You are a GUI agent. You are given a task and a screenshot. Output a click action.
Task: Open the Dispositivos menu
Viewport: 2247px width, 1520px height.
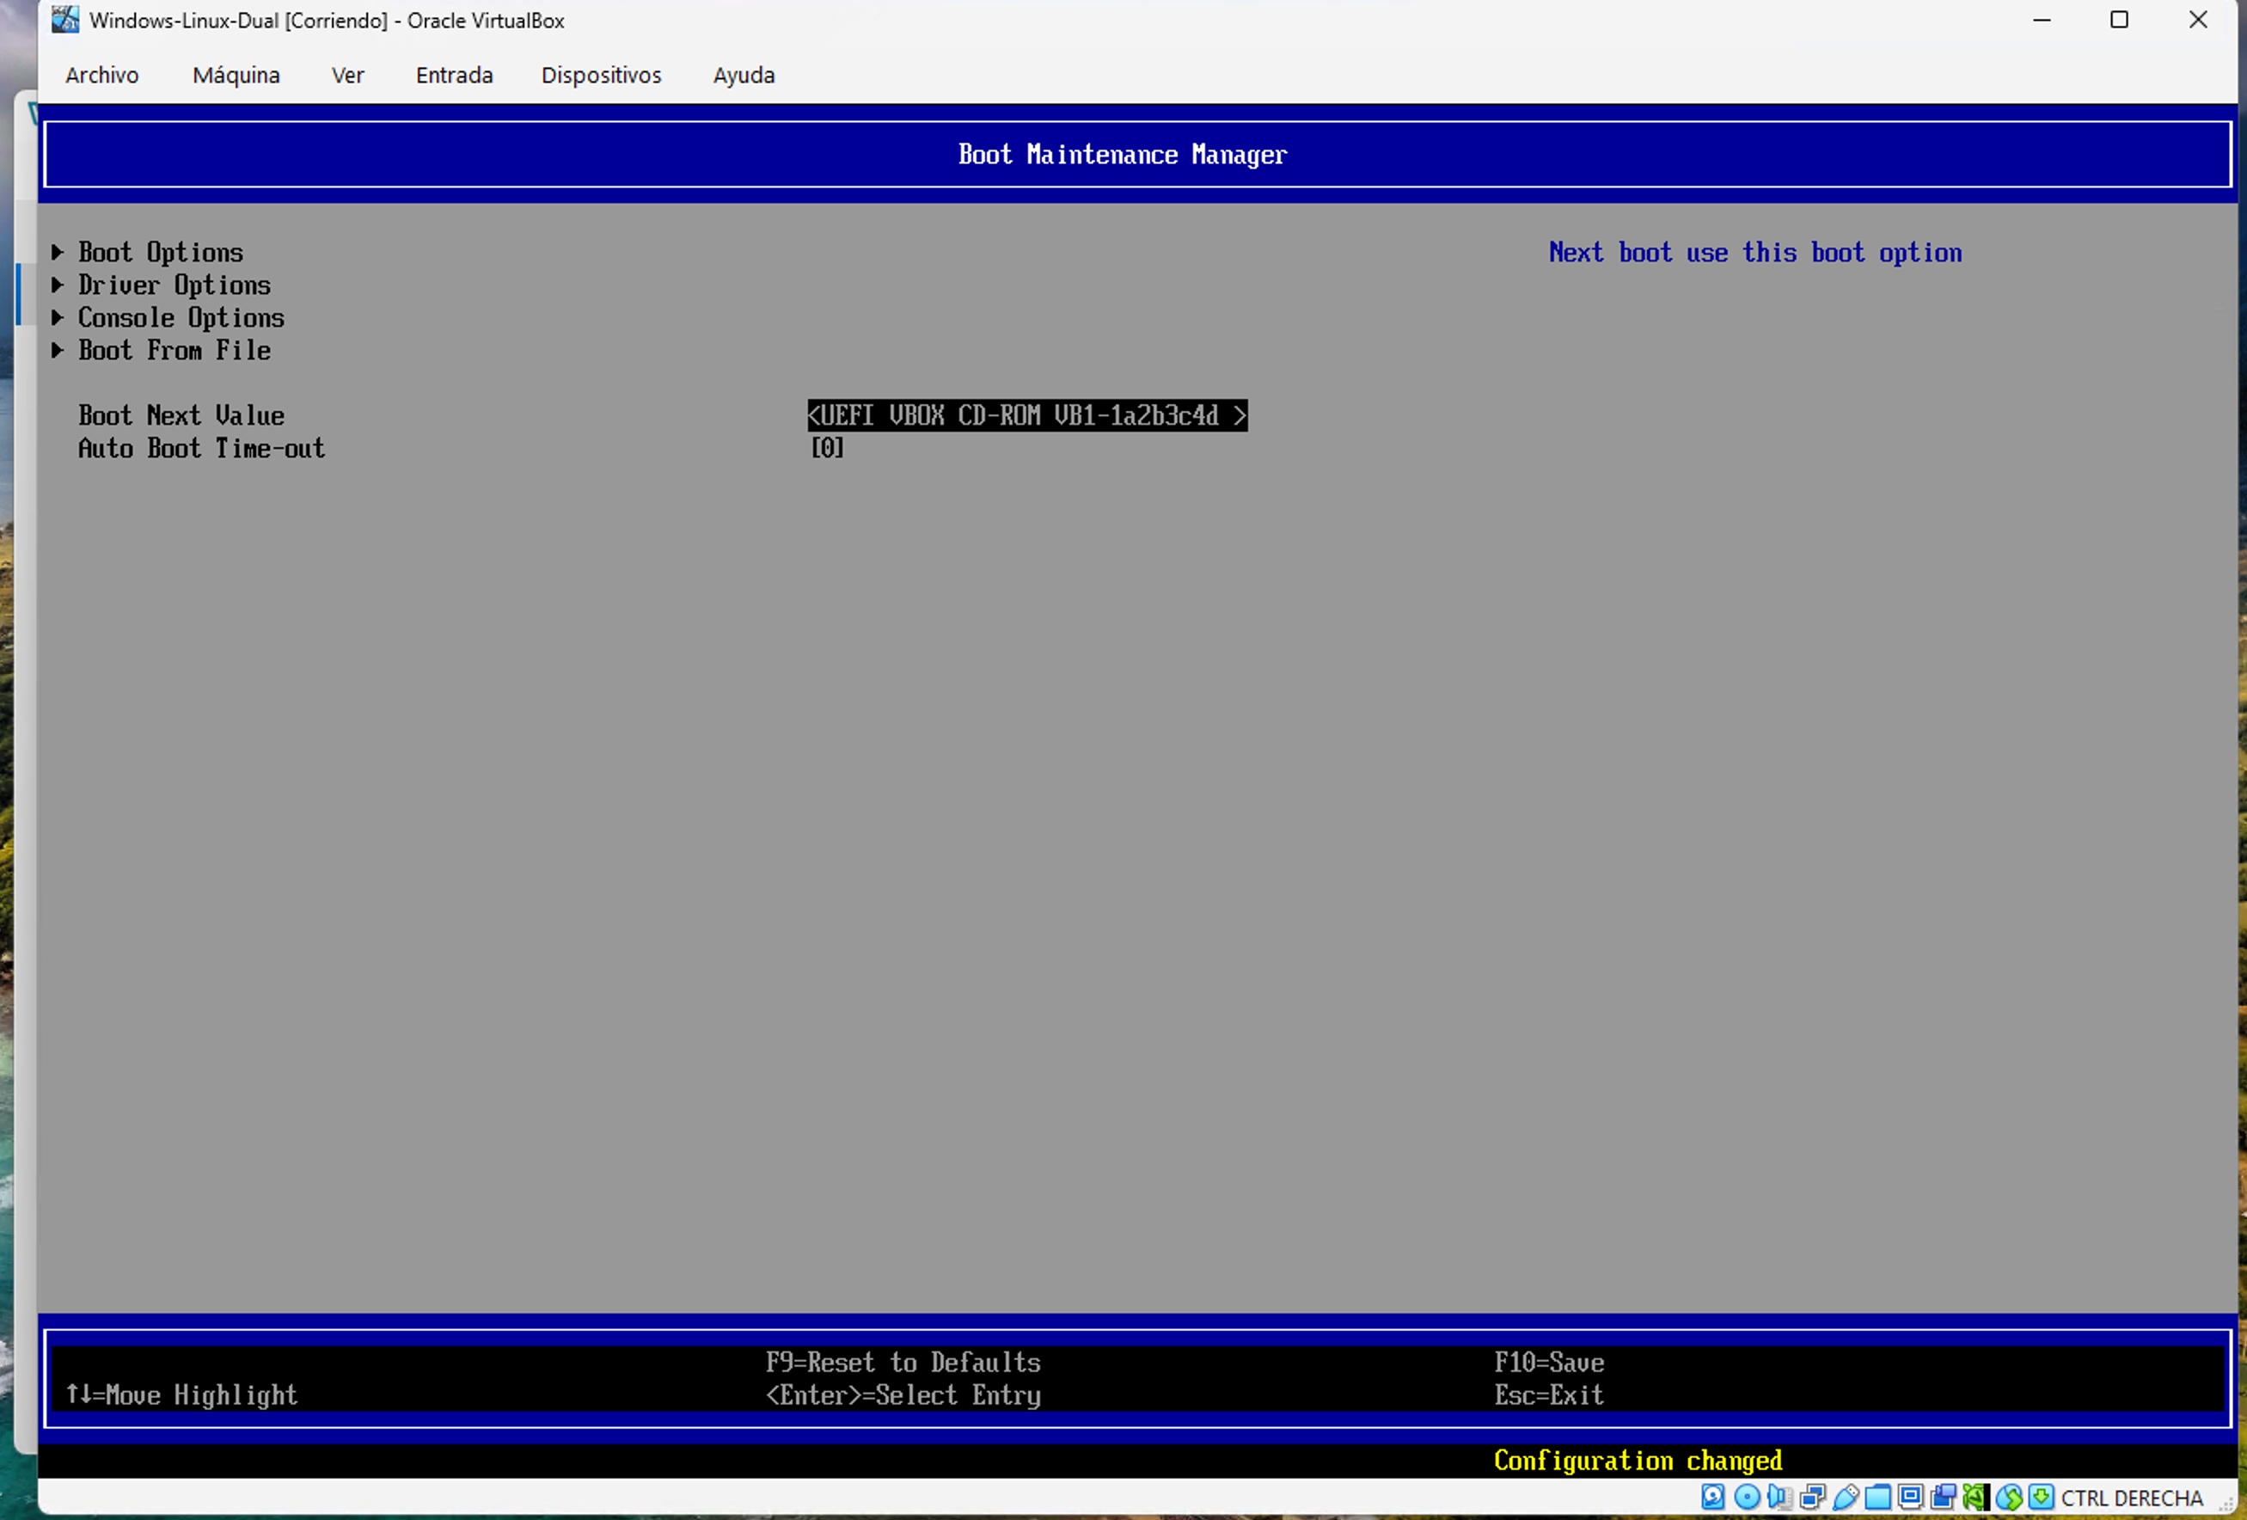602,75
